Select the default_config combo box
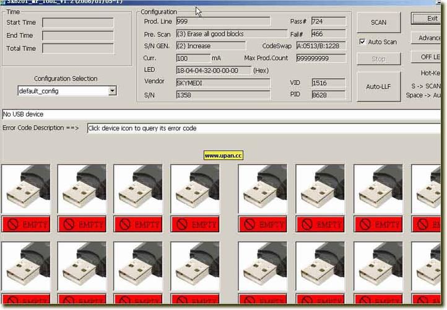Viewport: 447px width, 310px height. pos(62,91)
